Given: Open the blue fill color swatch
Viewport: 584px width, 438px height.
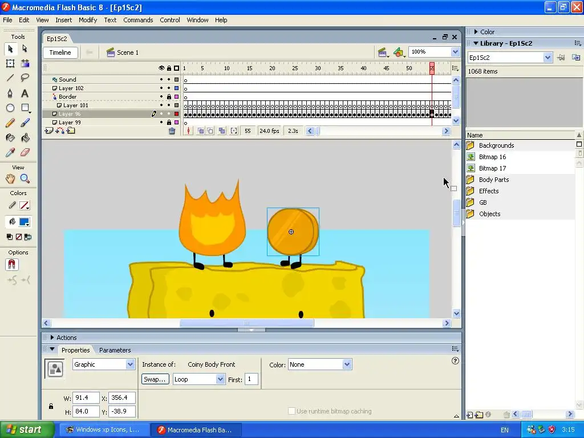Looking at the screenshot, I should click(x=24, y=222).
